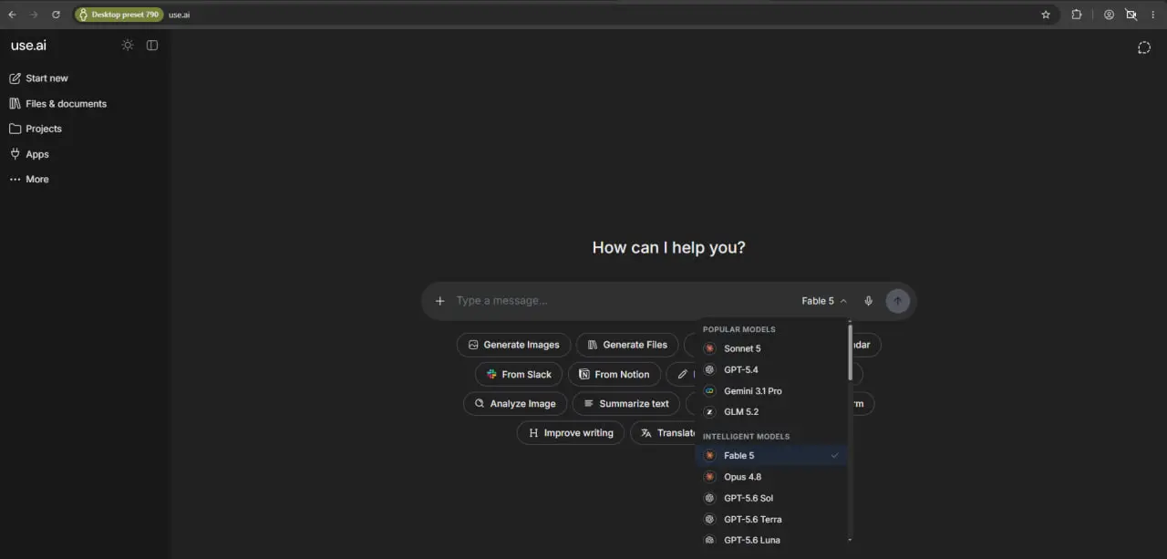Image resolution: width=1167 pixels, height=559 pixels.
Task: Click the send arrow button
Action: click(897, 301)
